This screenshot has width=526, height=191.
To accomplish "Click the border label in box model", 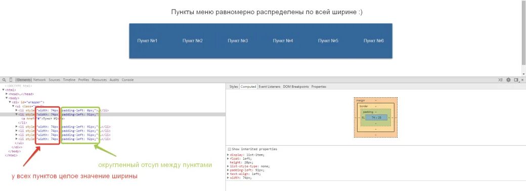I will coord(364,106).
